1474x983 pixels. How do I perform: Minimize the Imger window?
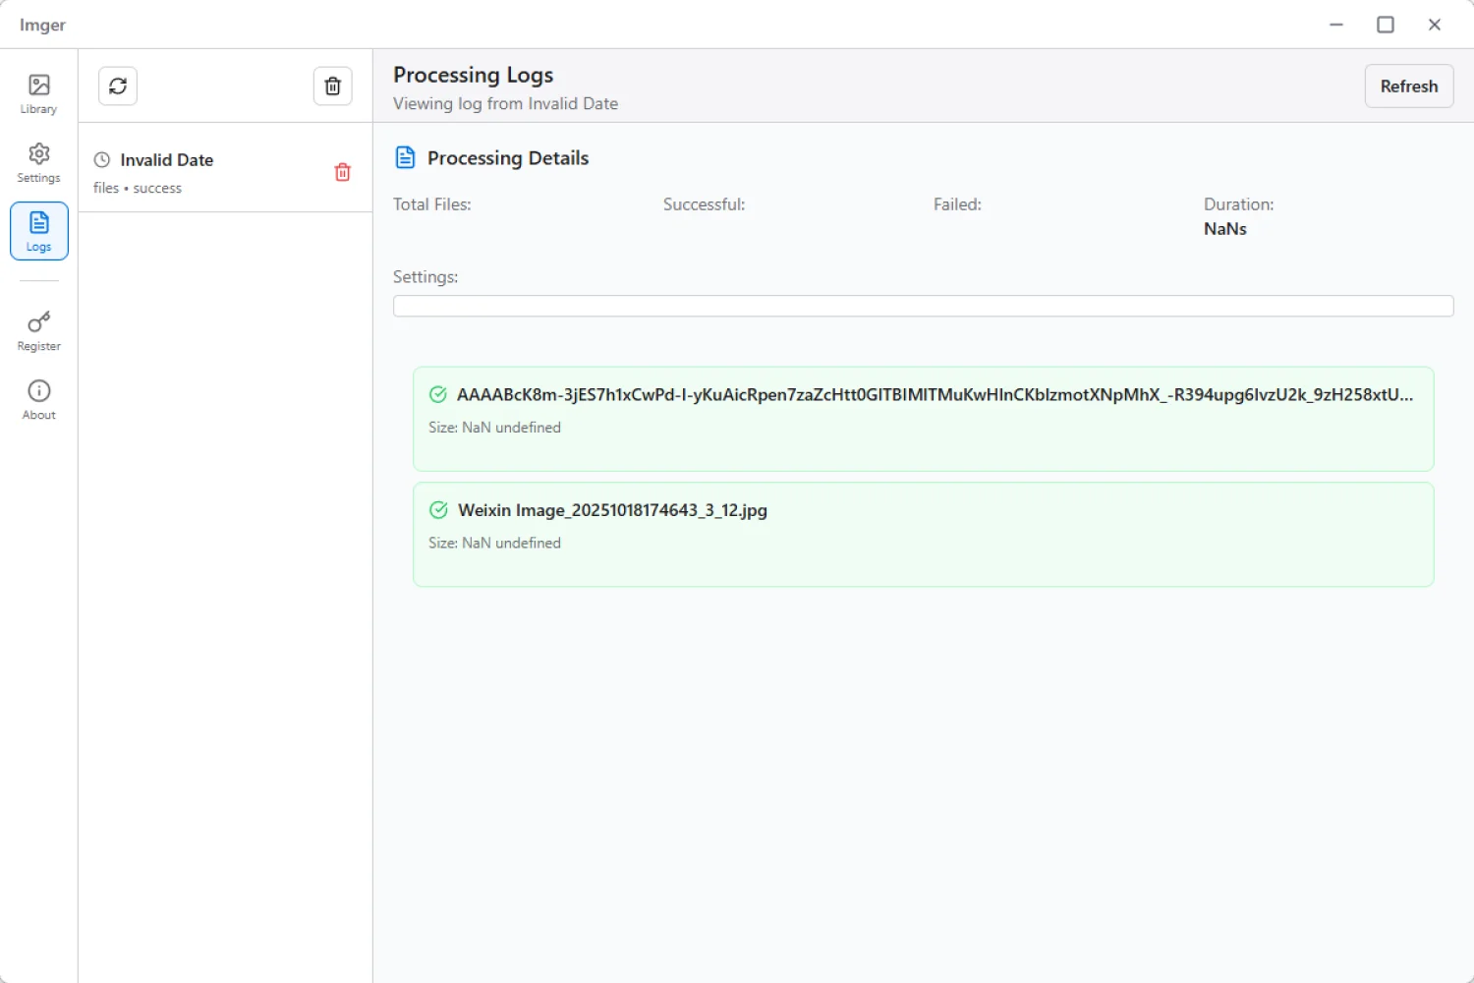[x=1336, y=25]
